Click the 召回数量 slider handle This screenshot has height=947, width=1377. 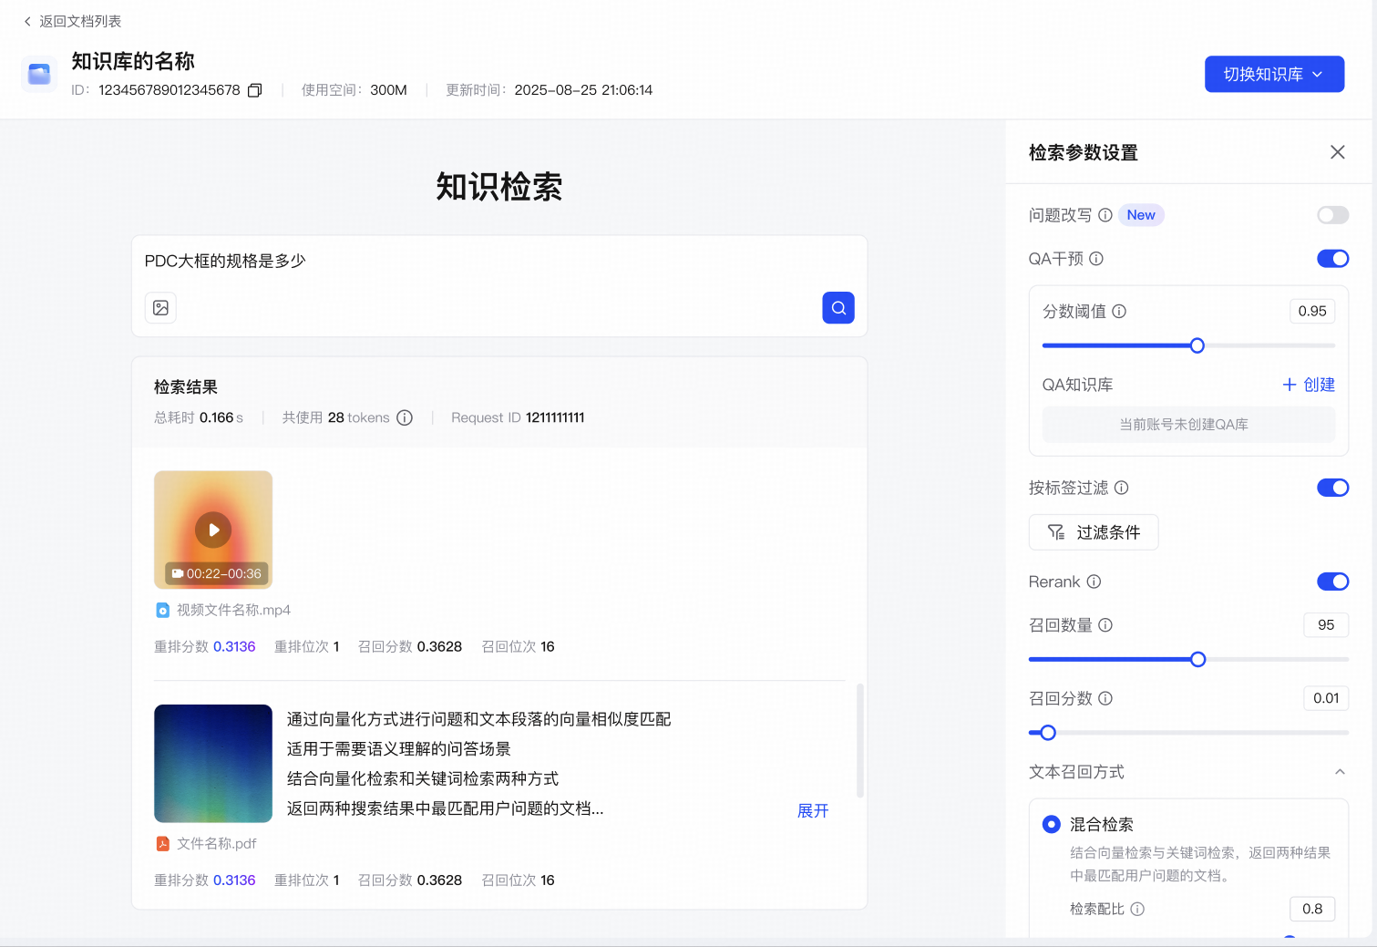tap(1197, 659)
